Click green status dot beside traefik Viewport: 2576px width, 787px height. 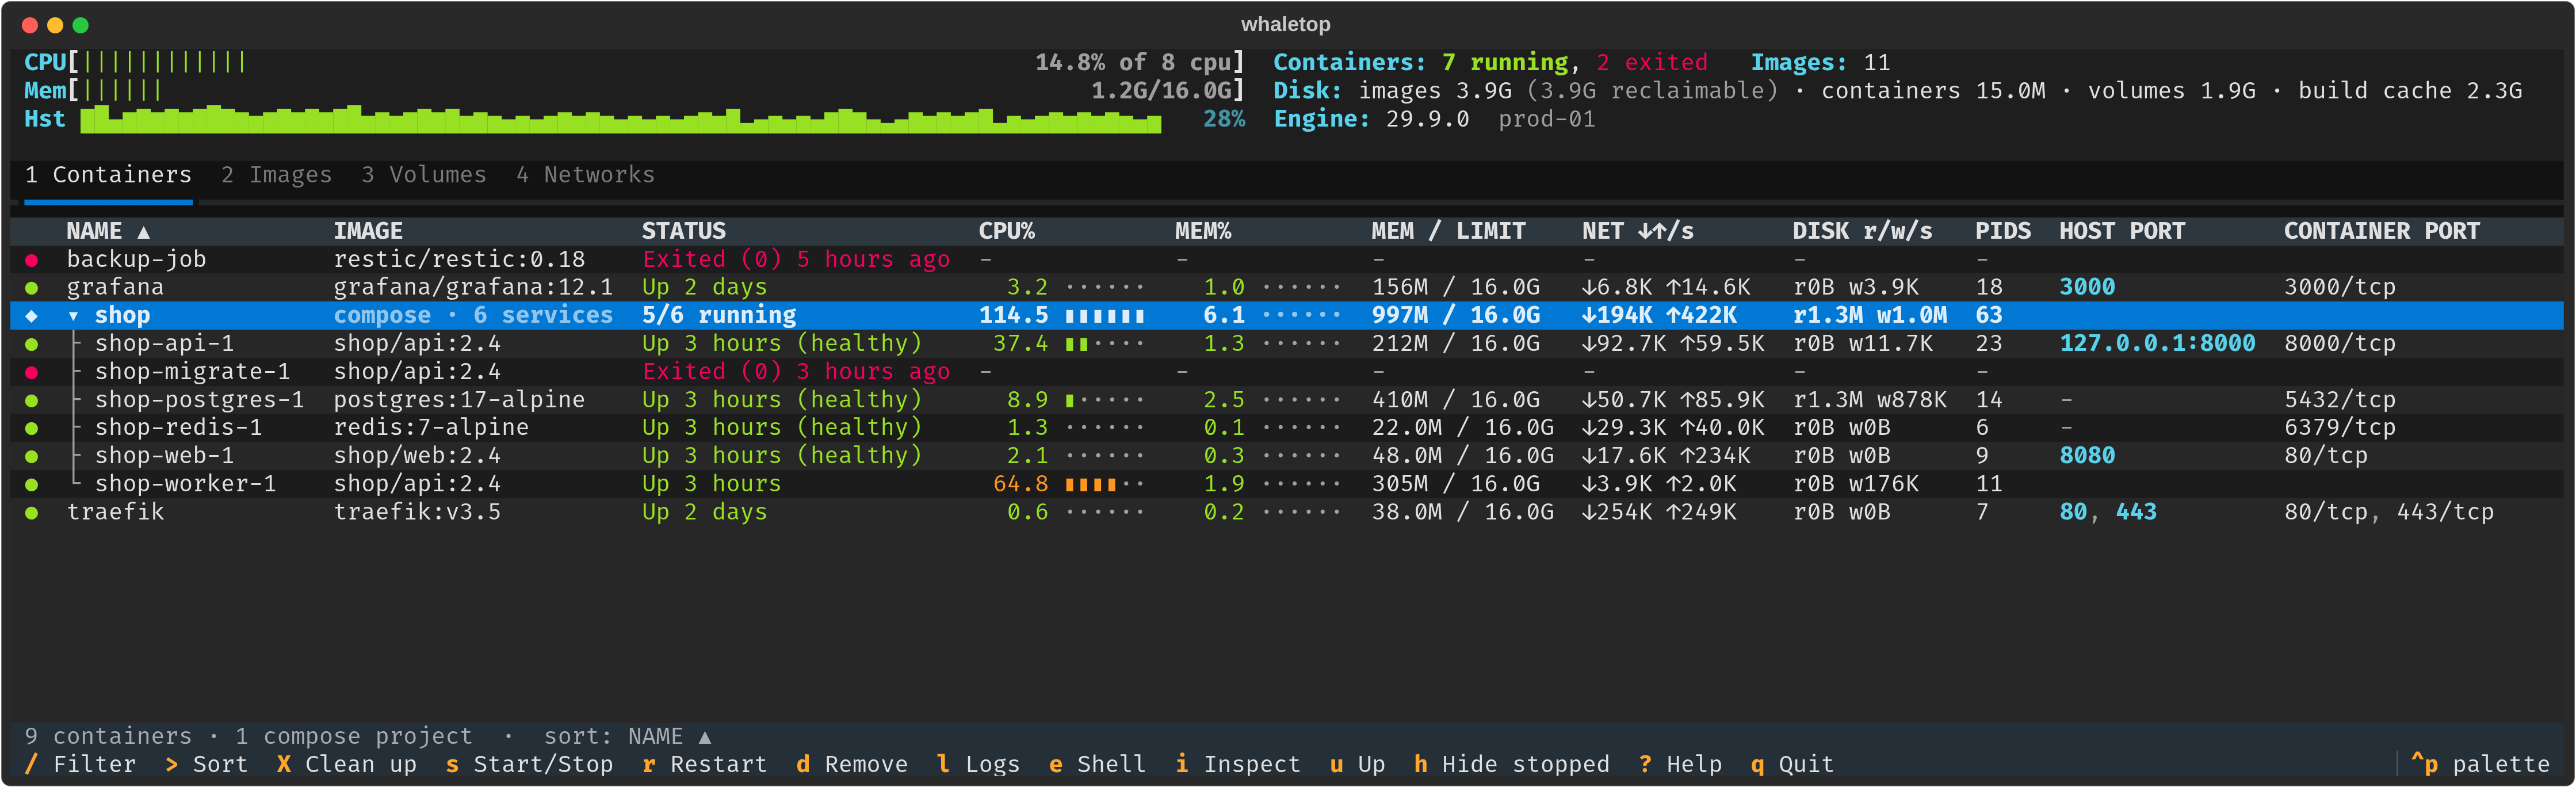click(32, 513)
